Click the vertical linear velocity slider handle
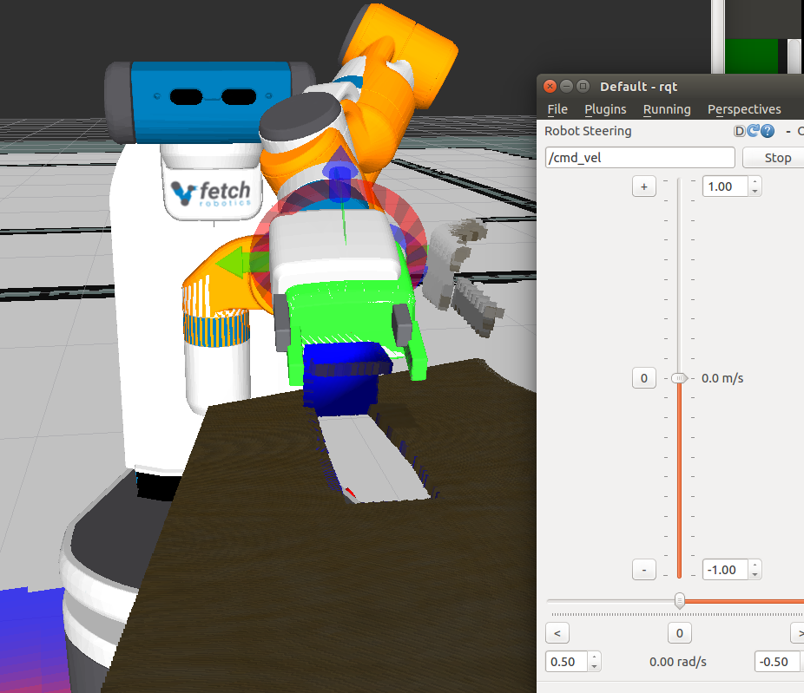The width and height of the screenshot is (804, 693). 678,378
